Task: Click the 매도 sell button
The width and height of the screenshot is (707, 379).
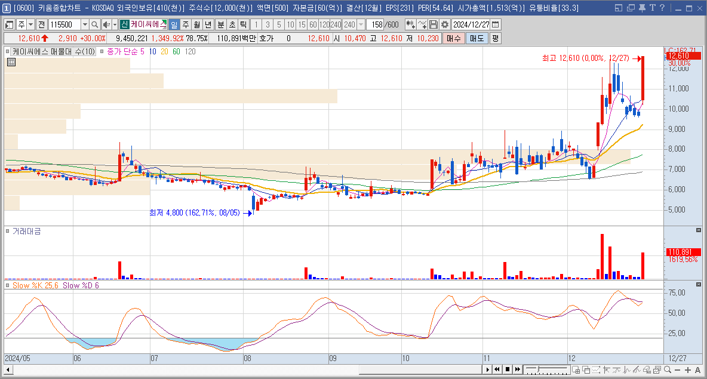Action: pos(477,38)
